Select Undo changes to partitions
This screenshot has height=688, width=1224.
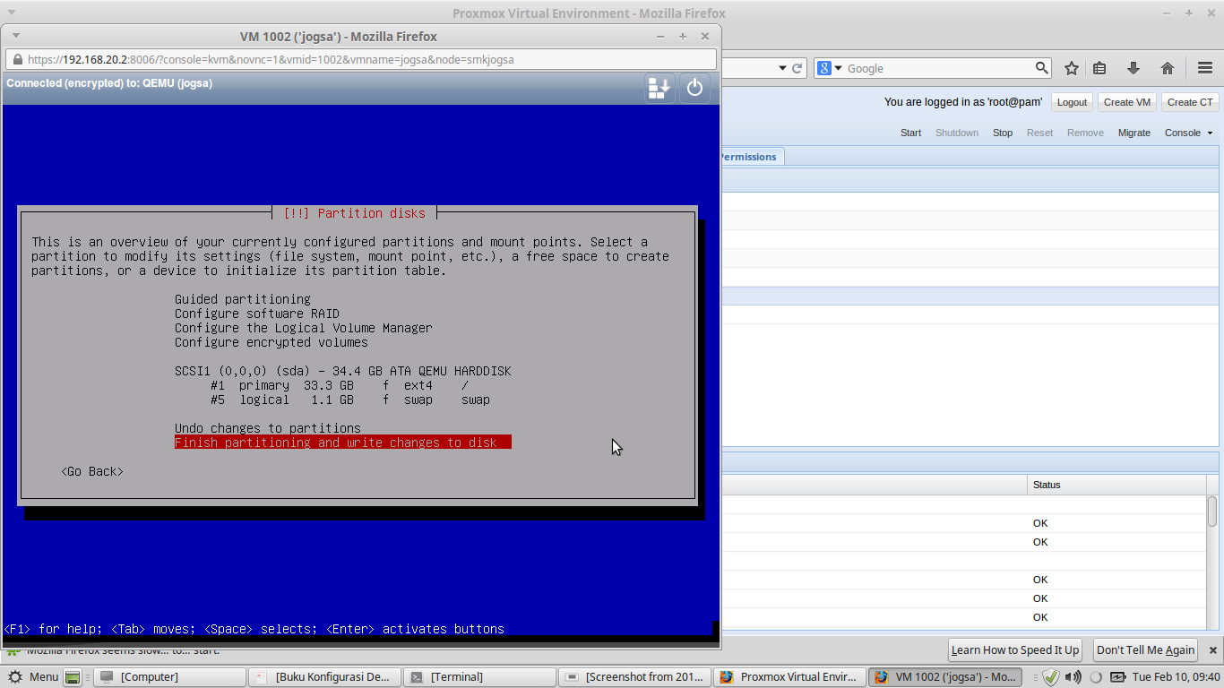(268, 428)
